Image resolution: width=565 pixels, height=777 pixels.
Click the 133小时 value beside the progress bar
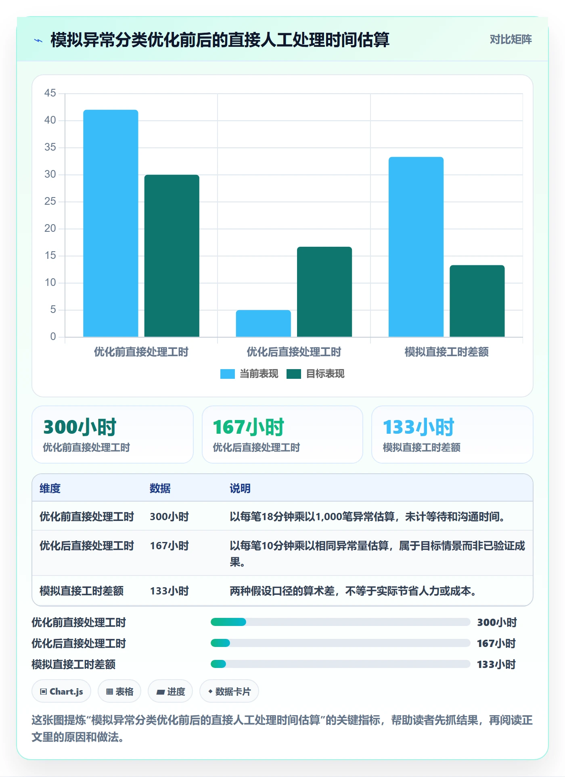(x=497, y=664)
